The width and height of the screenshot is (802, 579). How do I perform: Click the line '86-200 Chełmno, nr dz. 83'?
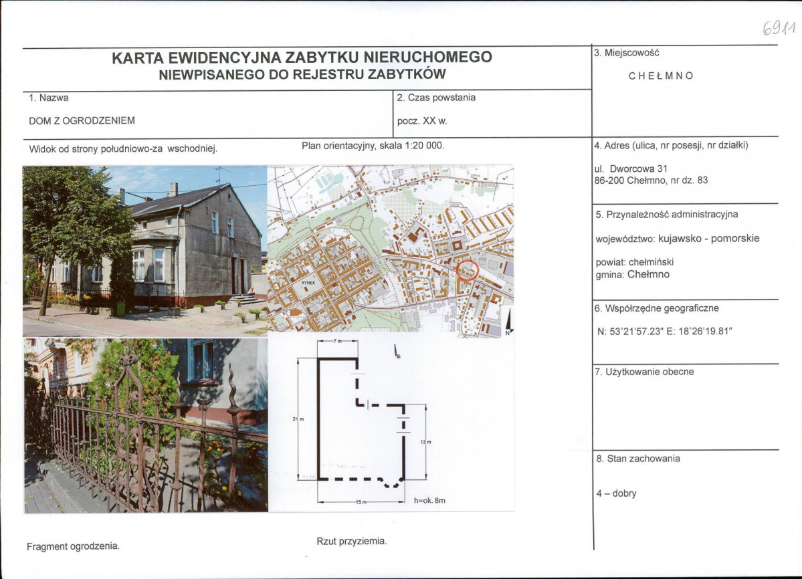[x=651, y=181]
